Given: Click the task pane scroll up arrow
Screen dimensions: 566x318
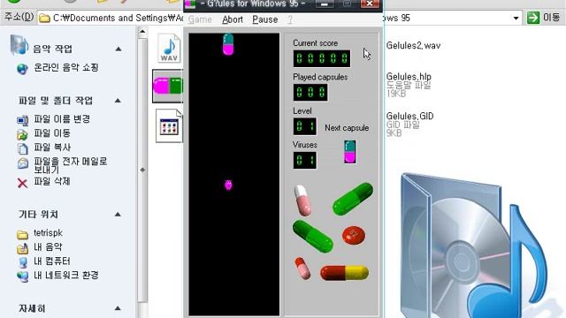Looking at the screenshot, I should point(142,32).
